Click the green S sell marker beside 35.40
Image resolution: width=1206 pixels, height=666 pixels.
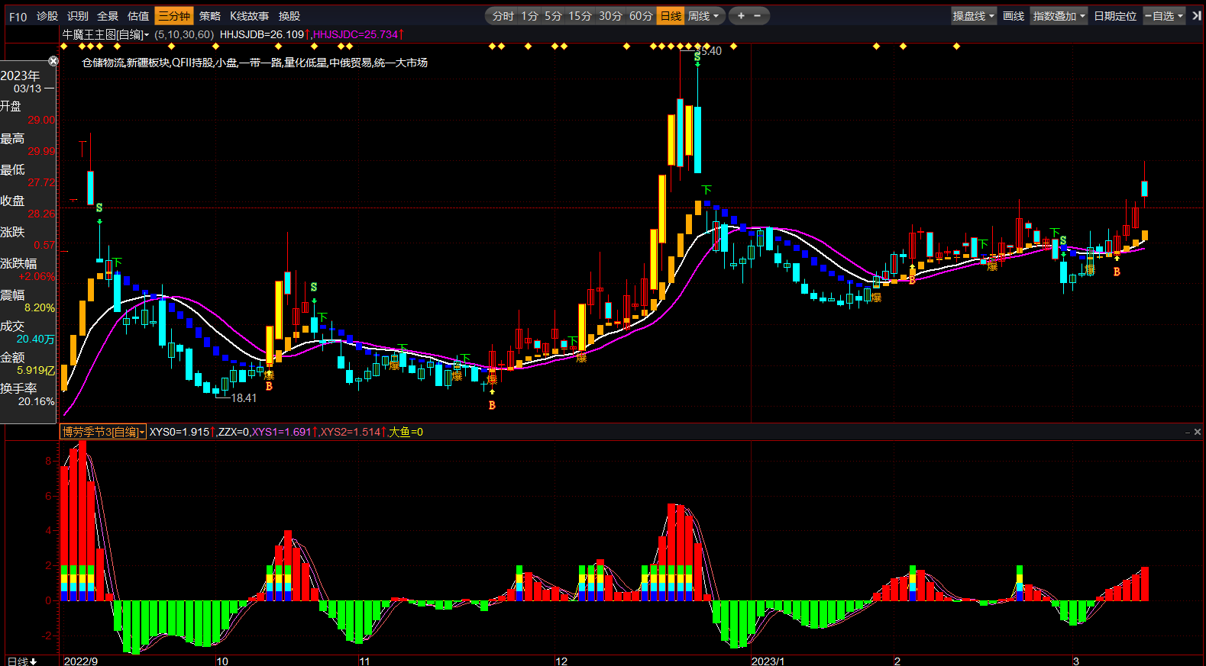[697, 56]
